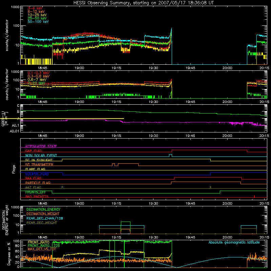Select the BAD_PACKETS flag label
Image resolution: width=271 pixels, height=271 pixels.
click(37, 196)
